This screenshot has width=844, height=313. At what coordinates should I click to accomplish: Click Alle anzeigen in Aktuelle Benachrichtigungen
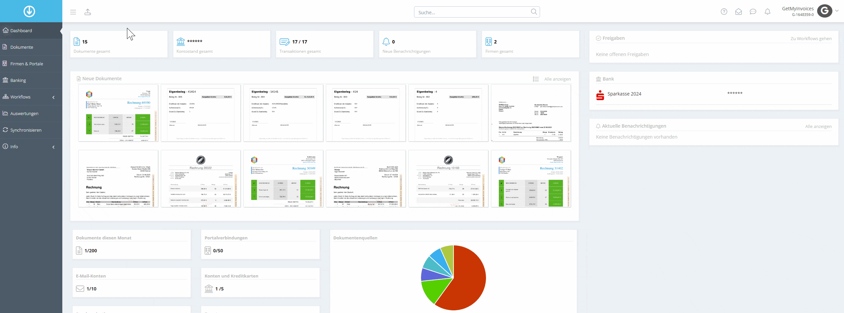pyautogui.click(x=818, y=126)
